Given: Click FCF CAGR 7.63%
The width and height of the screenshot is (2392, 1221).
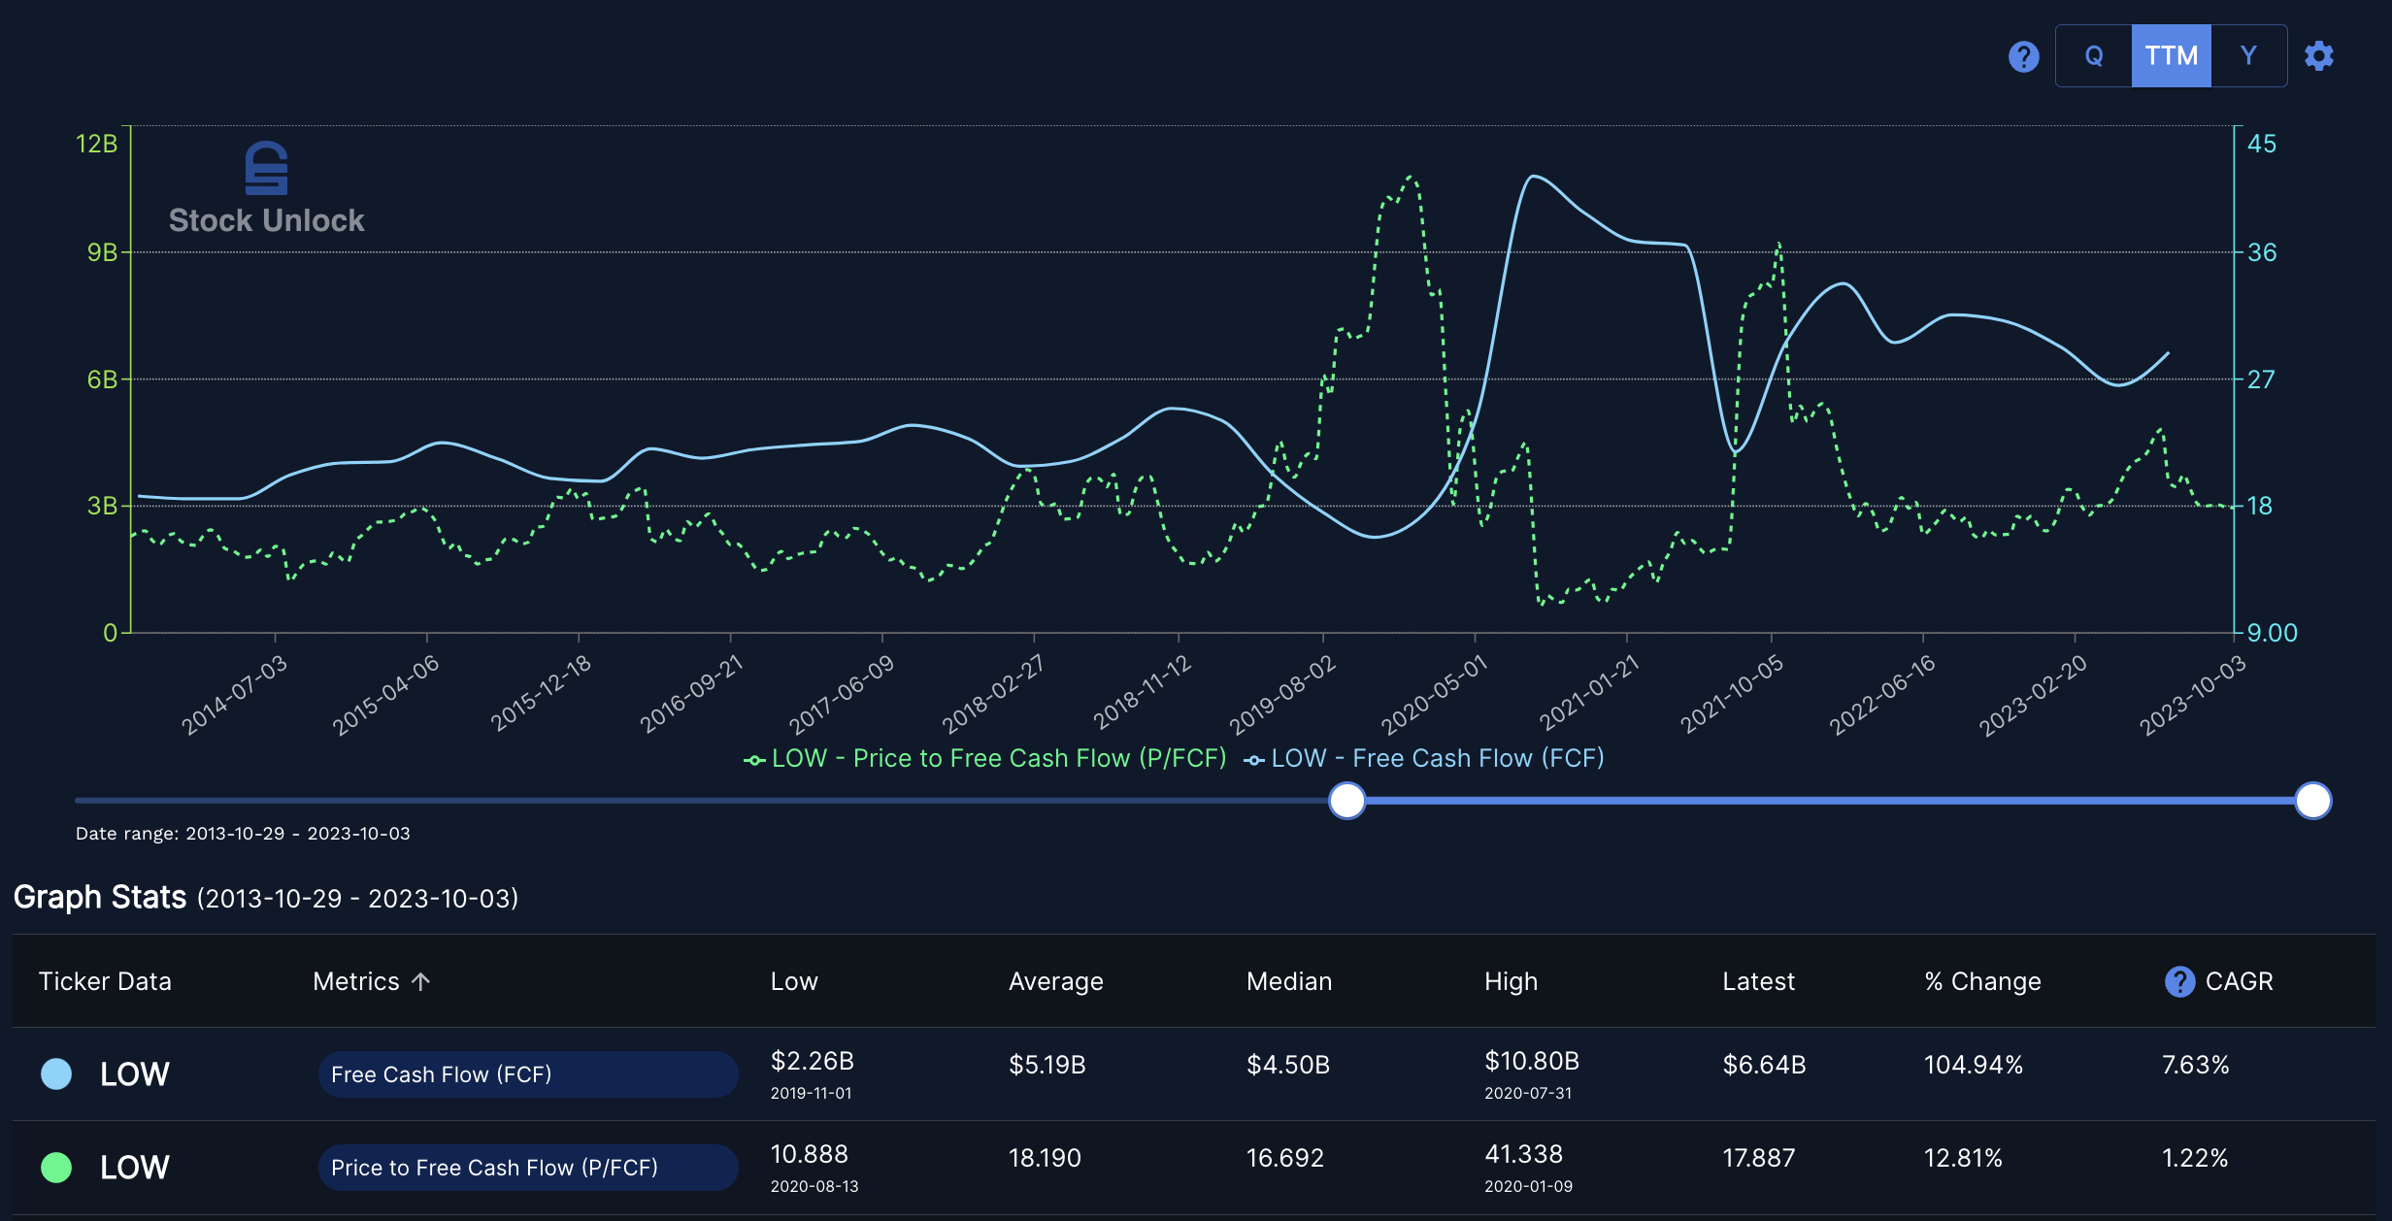Looking at the screenshot, I should [x=2195, y=1065].
